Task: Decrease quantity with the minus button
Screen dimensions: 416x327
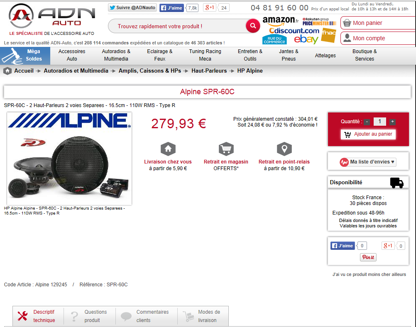Action: (x=367, y=122)
